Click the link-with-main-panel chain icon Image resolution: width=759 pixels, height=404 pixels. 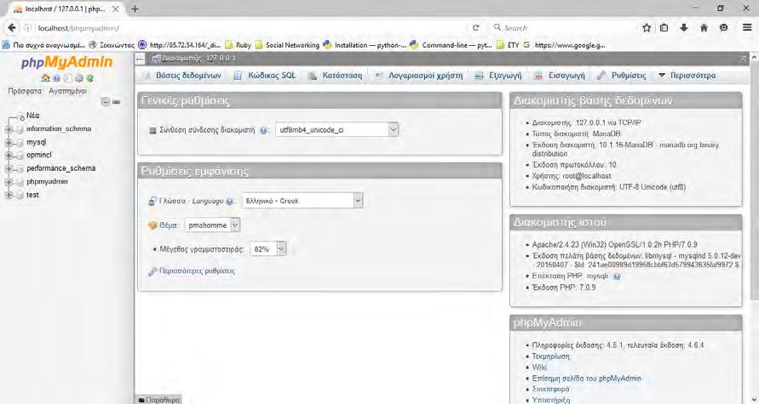(x=117, y=102)
